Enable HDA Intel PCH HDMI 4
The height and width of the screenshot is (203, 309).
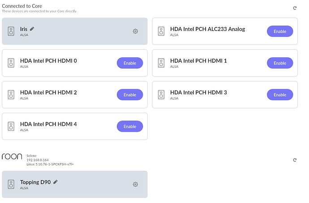pyautogui.click(x=130, y=126)
